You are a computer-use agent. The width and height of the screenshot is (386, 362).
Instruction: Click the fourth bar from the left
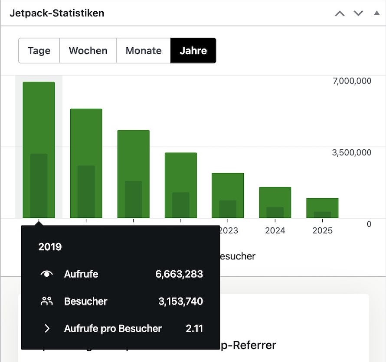(181, 185)
